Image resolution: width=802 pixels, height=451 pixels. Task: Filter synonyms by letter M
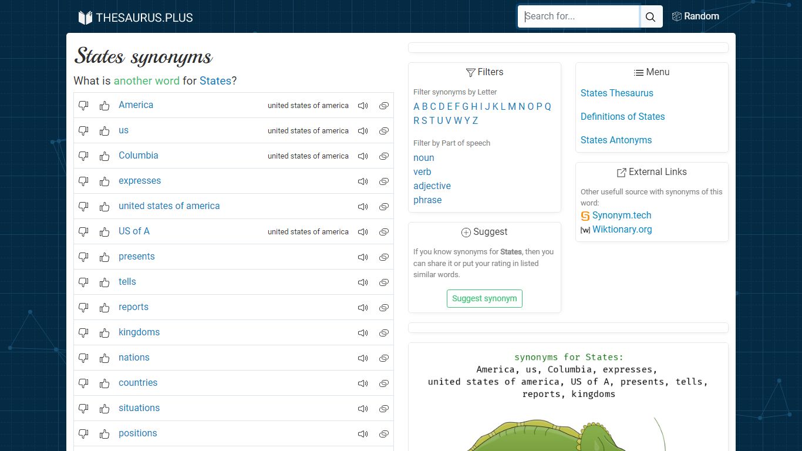tap(512, 106)
